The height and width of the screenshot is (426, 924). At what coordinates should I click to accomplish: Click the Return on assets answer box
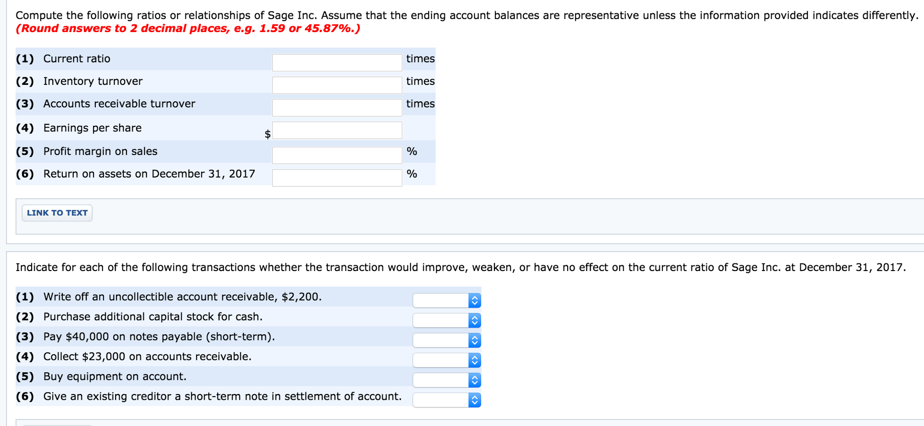336,177
